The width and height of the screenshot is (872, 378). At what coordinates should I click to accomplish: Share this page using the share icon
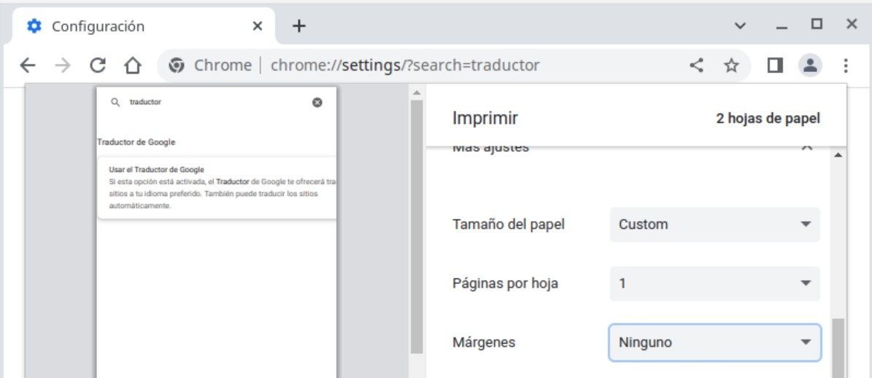click(x=696, y=66)
